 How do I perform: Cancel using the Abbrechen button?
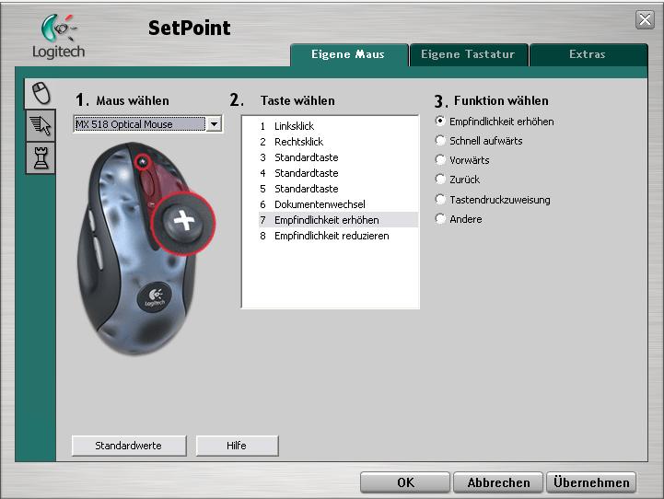coord(498,482)
